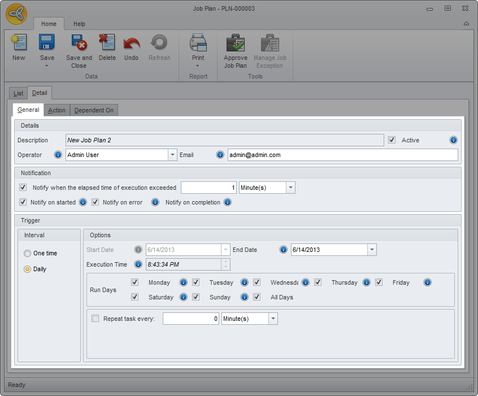Click the Save and Close icon
This screenshot has height=396, width=478.
point(79,42)
